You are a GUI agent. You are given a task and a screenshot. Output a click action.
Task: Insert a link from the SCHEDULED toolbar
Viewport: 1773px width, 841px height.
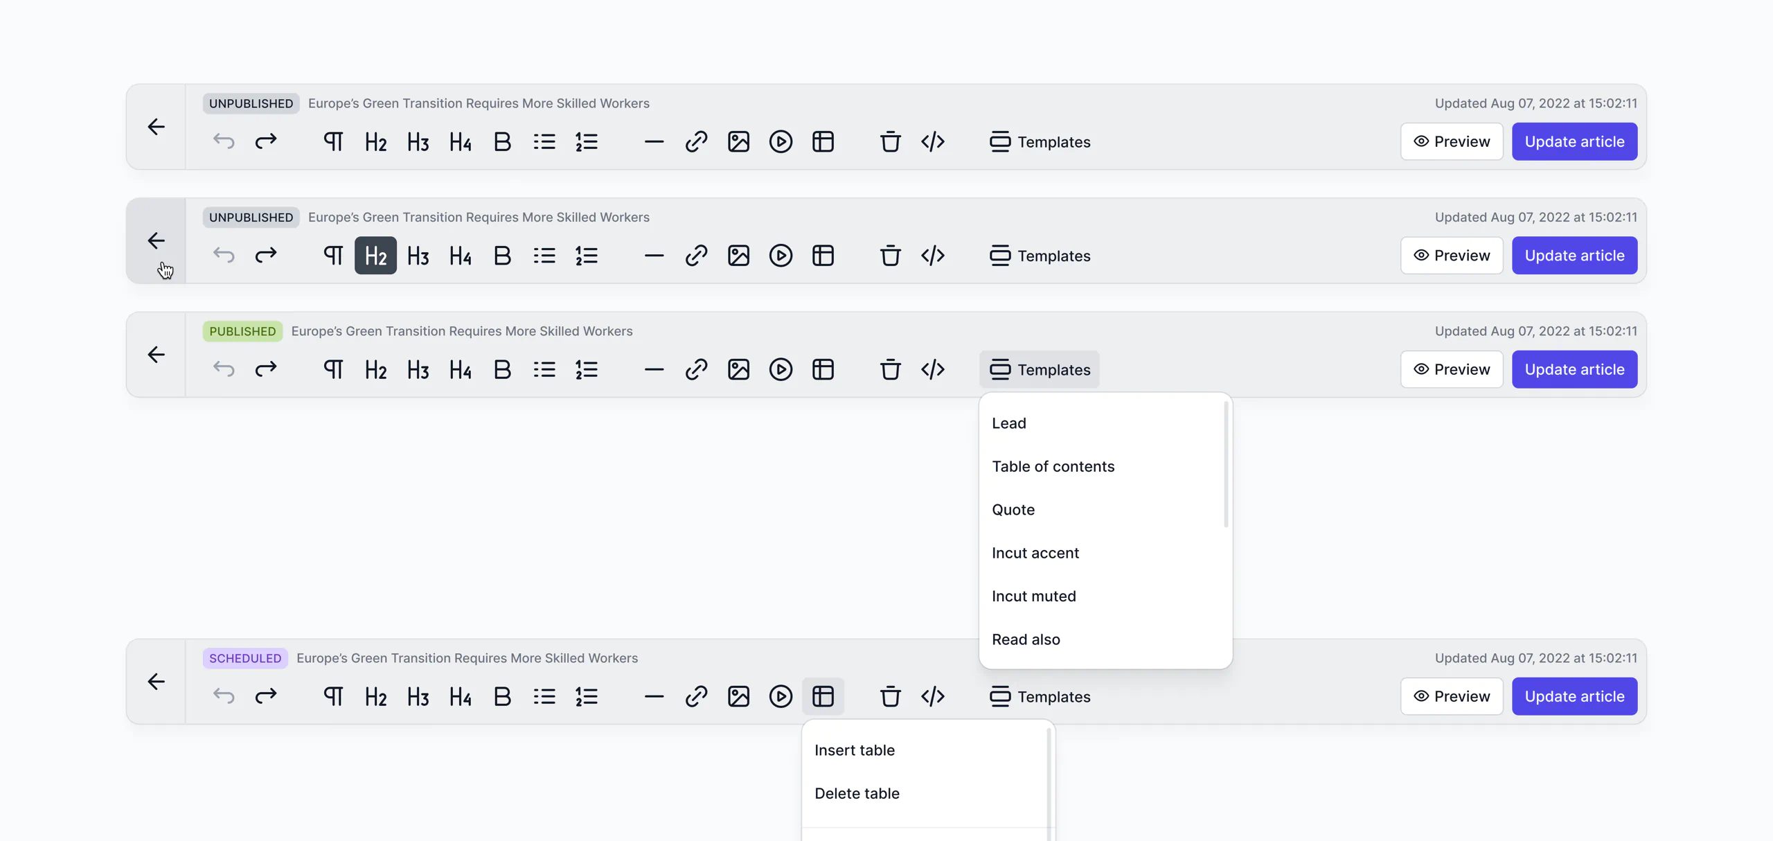pos(696,697)
